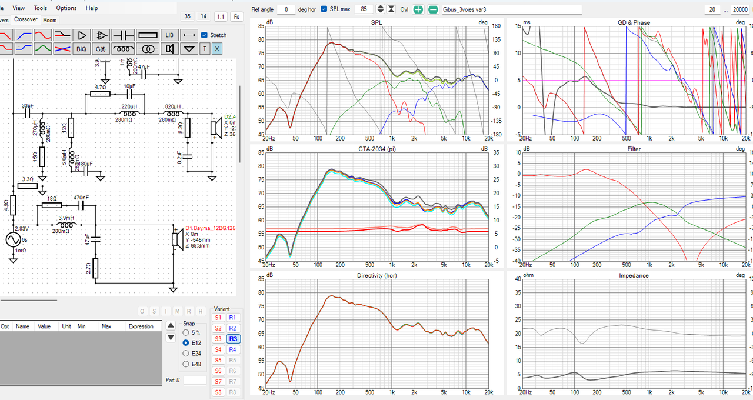Activate variant R3
Screen dimensions: 753x400
coord(232,339)
